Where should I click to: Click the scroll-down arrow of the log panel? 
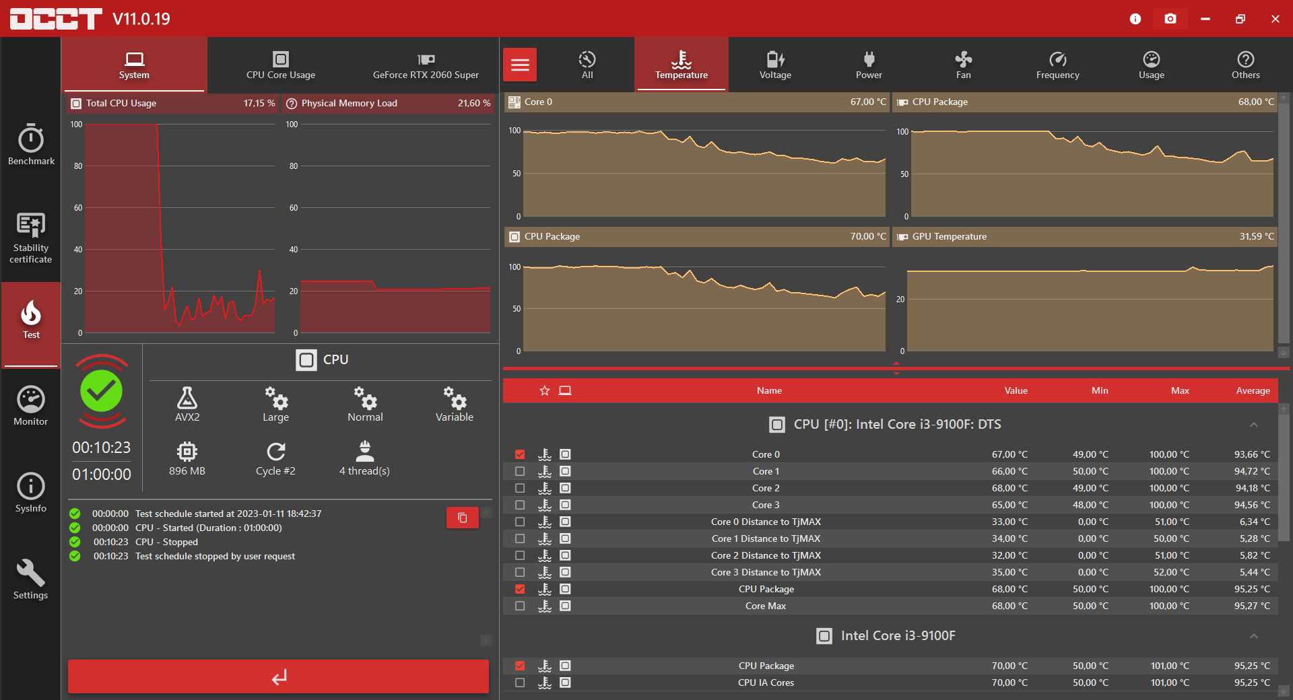(486, 640)
